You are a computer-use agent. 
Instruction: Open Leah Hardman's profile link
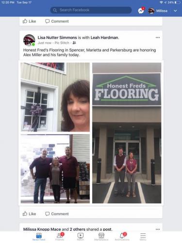point(104,37)
